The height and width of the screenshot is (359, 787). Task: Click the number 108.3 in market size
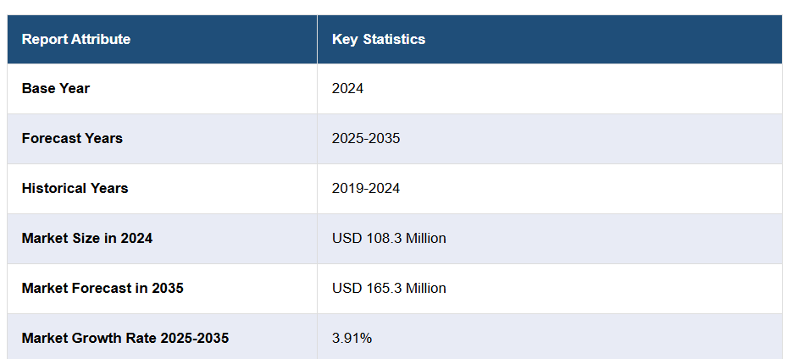click(380, 238)
